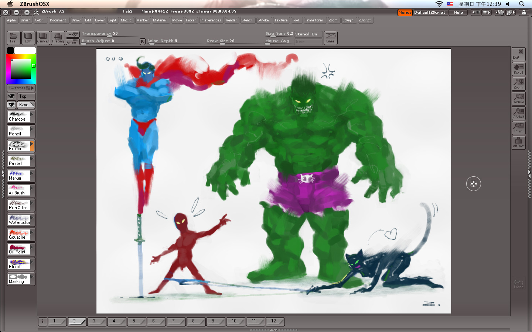532x332 pixels.
Task: Toggle the Image button
Action: 72,35
